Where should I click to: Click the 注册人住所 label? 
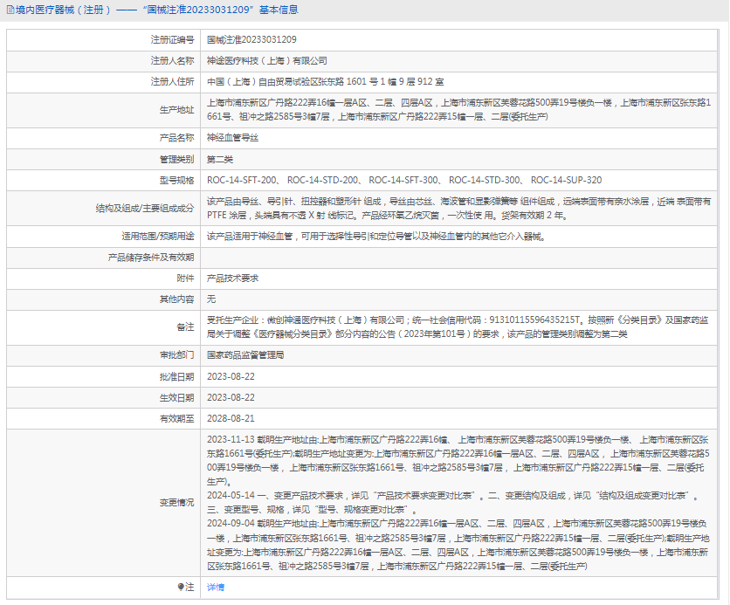pos(172,82)
